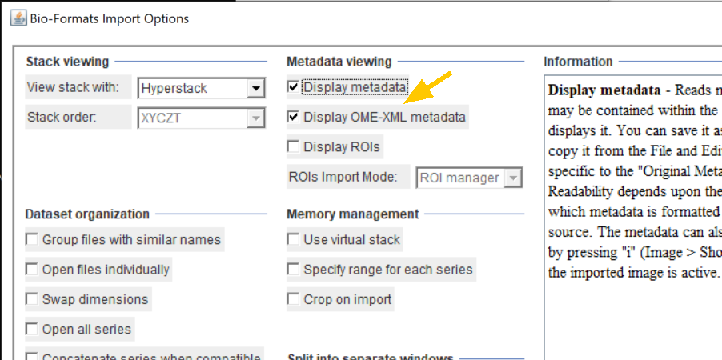
Task: Enable Concatenate series when compatible
Action: click(32, 356)
